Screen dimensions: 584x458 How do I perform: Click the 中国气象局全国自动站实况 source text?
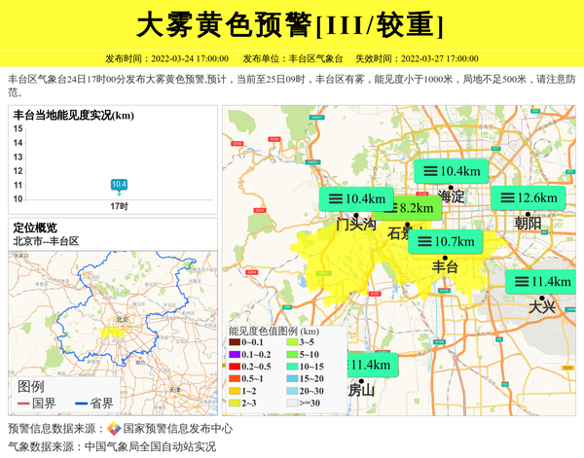[150, 447]
